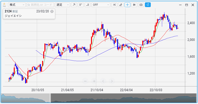The image size is (198, 104).
Task: Click the 21/04/05 date axis label
Action: [67, 90]
